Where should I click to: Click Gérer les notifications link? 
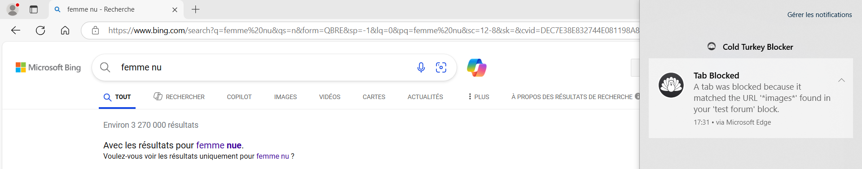pos(819,15)
